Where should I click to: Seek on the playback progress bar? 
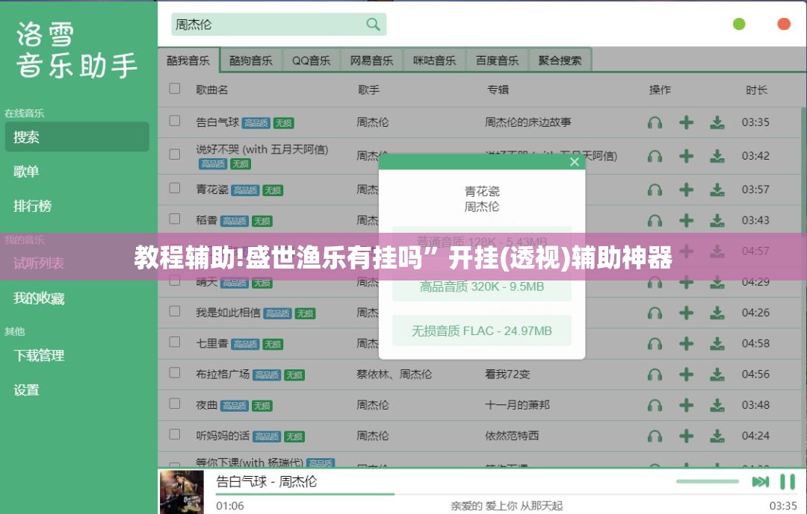506,494
